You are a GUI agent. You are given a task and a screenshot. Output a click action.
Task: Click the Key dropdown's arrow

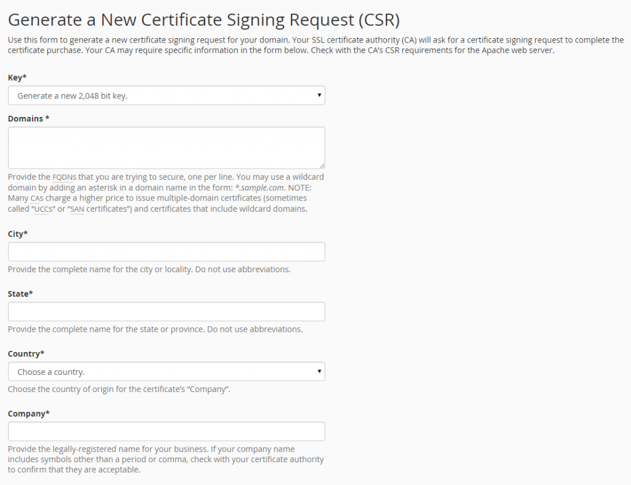(320, 95)
